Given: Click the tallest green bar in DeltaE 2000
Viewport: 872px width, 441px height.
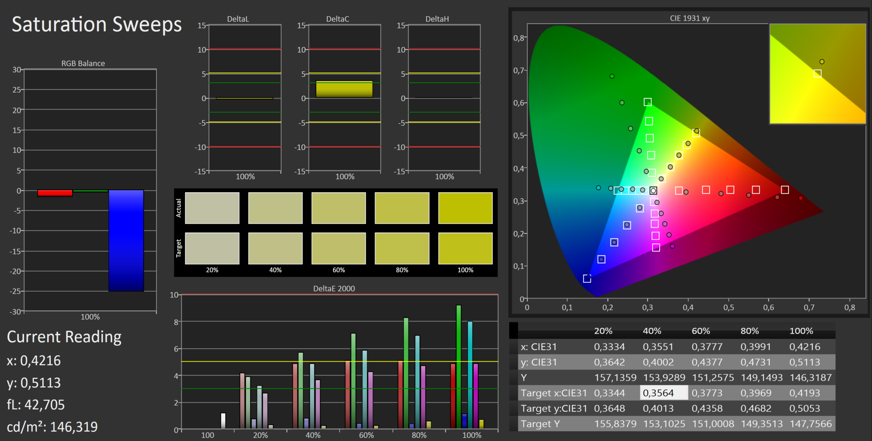Looking at the screenshot, I should 459,367.
